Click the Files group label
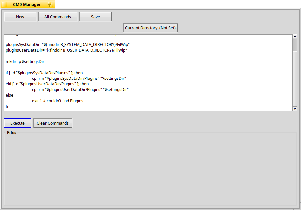Screen dimensions: 301x210 (12, 133)
